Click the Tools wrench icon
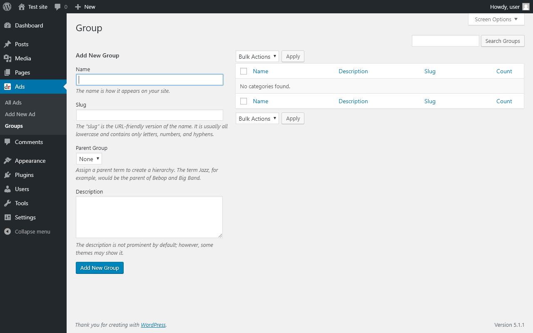Screen dimensions: 533x333 (x=7, y=203)
